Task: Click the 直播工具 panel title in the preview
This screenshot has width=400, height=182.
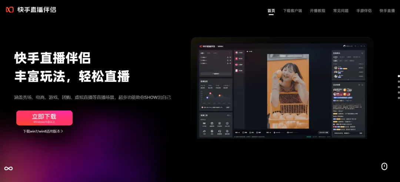Action: (204, 115)
